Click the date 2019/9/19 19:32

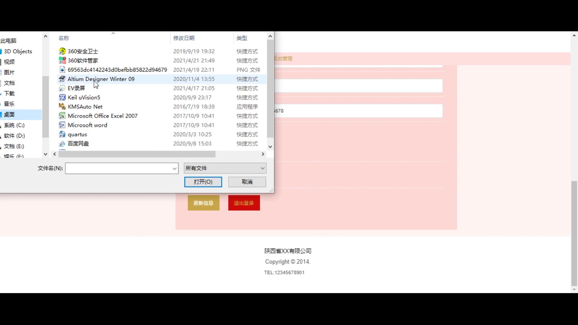click(194, 51)
